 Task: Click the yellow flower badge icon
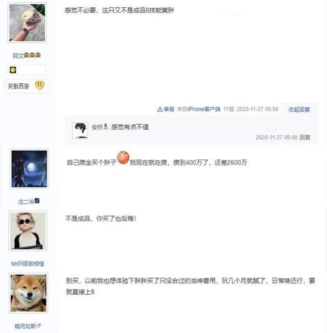click(13, 70)
